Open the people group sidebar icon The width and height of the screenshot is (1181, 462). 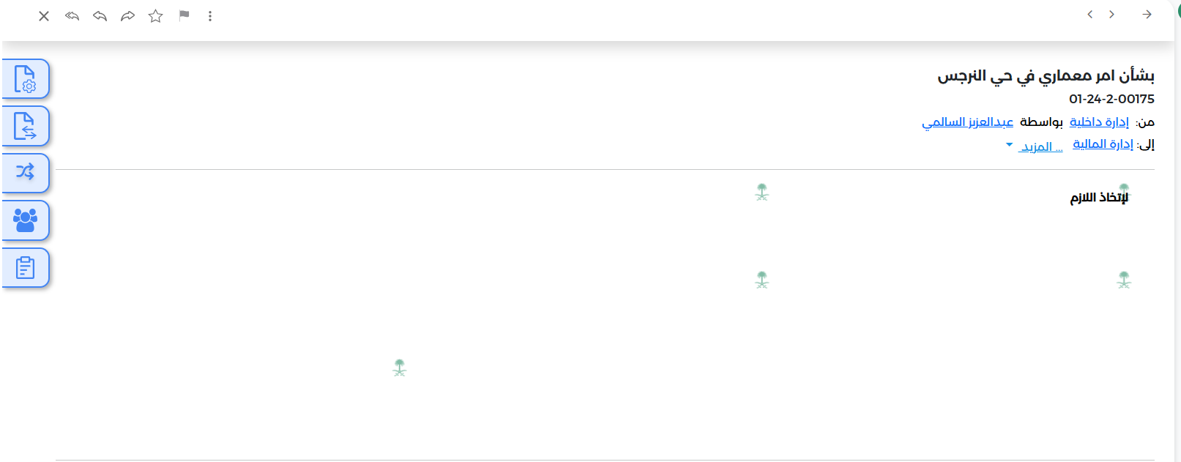[x=26, y=220]
